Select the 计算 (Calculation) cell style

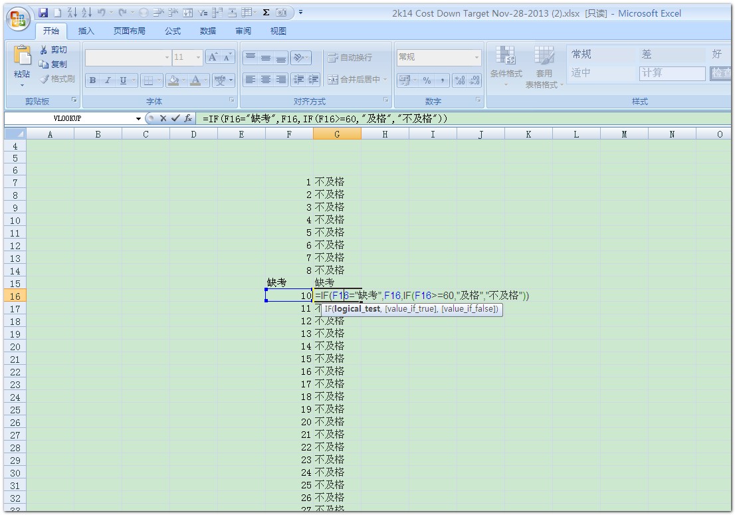[x=672, y=73]
